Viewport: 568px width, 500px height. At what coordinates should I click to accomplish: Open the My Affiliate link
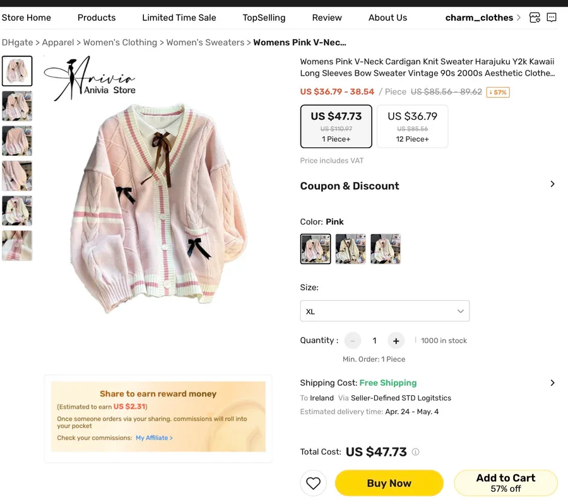154,438
